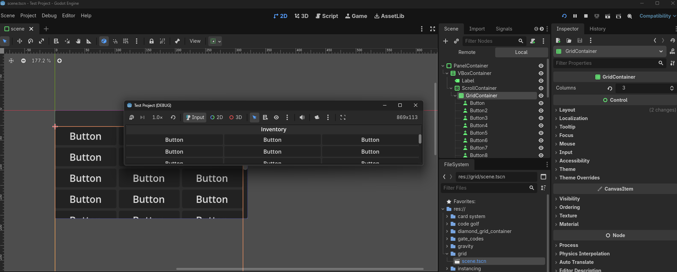This screenshot has height=272, width=677.
Task: Click the Remote scene tree button
Action: (467, 52)
